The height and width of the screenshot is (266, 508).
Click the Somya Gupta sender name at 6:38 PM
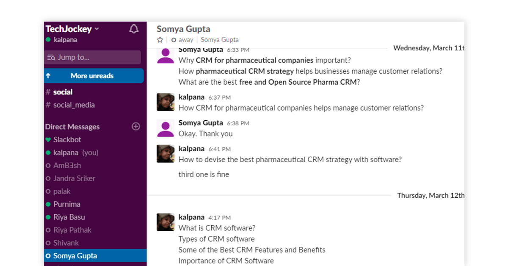(x=201, y=123)
